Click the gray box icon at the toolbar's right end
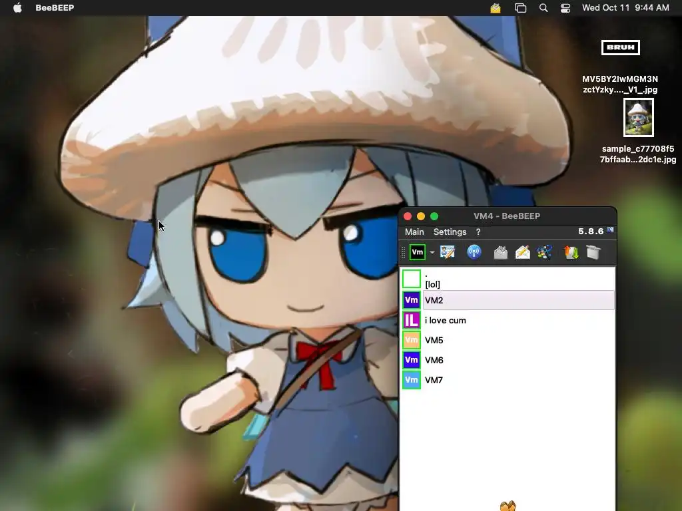682x511 pixels. point(593,252)
